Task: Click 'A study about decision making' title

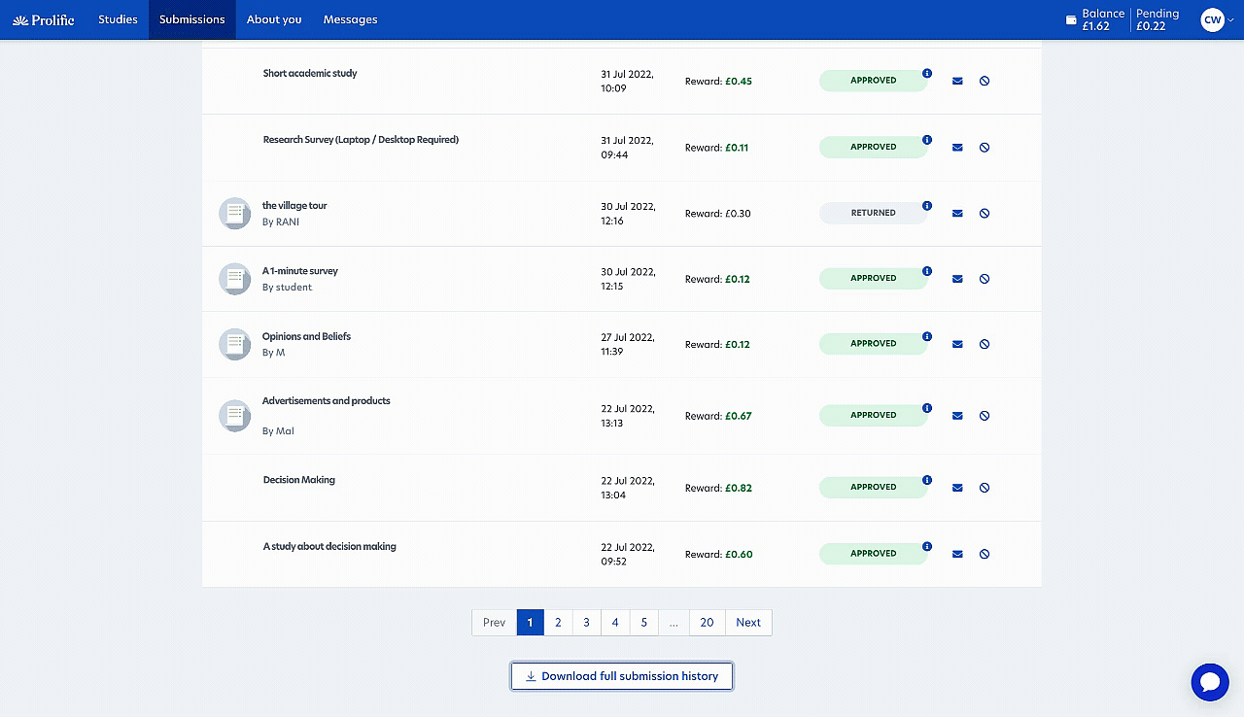Action: point(329,547)
